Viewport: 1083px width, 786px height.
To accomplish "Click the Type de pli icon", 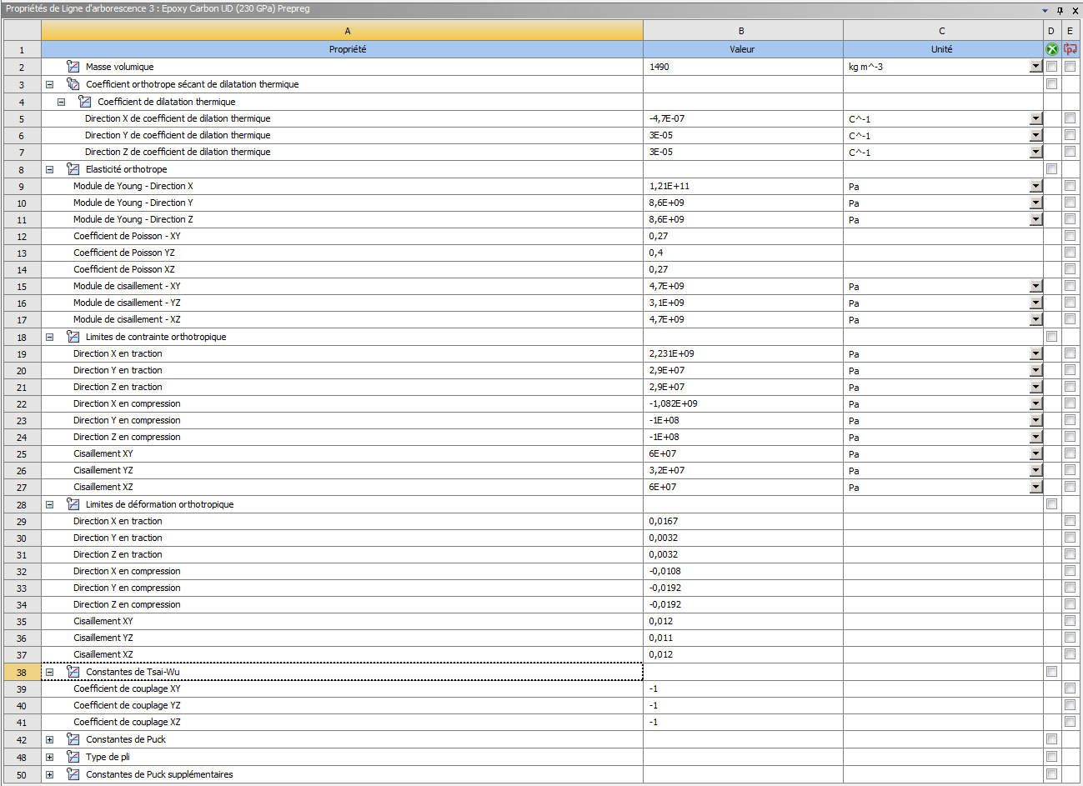I will click(x=73, y=757).
